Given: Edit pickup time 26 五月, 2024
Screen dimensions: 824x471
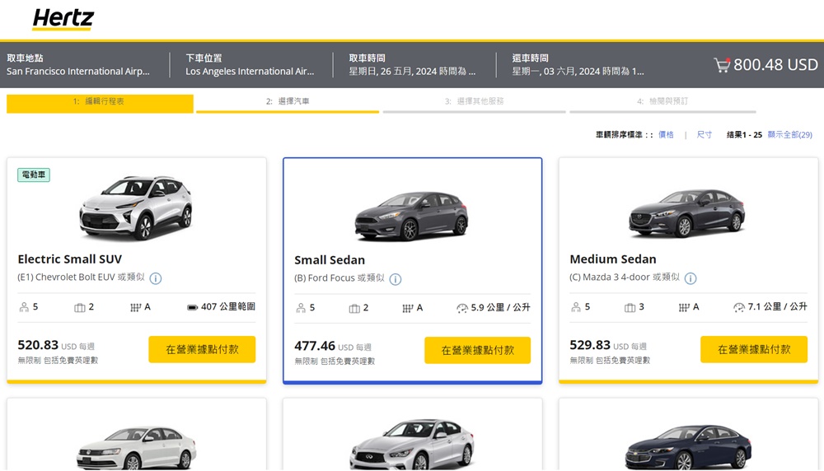Looking at the screenshot, I should click(412, 65).
